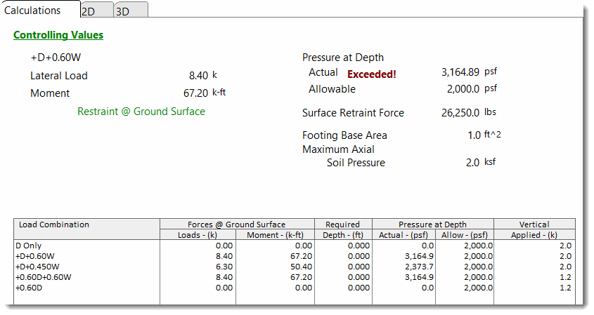Select the 'D Only' load combination row
This screenshot has height=315, width=594.
point(29,246)
